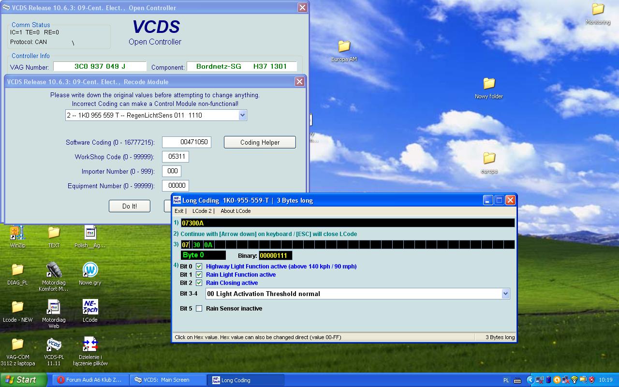Click the NE-Tech icon in Long Coding title bar
This screenshot has width=619, height=387.
pos(177,200)
